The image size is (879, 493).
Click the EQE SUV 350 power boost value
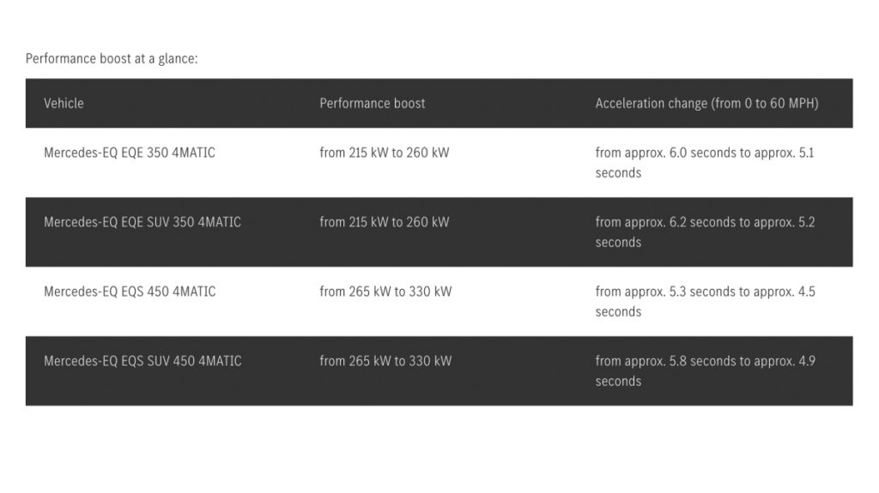click(x=385, y=222)
